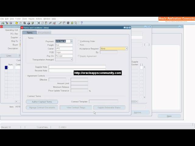Image resolution: width=195 pixels, height=146 pixels.
Task: Toggle the Firm checkbox
Action: click(x=79, y=45)
